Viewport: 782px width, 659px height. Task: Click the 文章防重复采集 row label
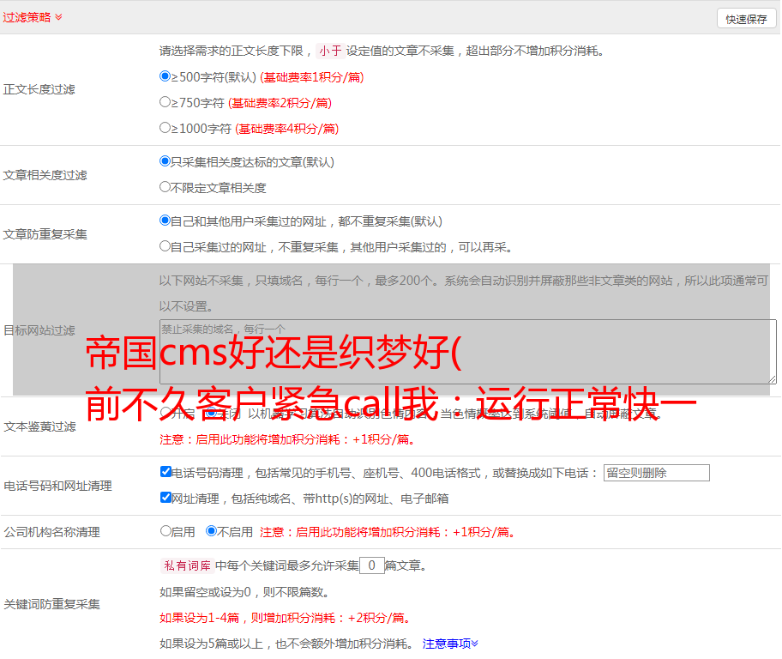(x=45, y=234)
